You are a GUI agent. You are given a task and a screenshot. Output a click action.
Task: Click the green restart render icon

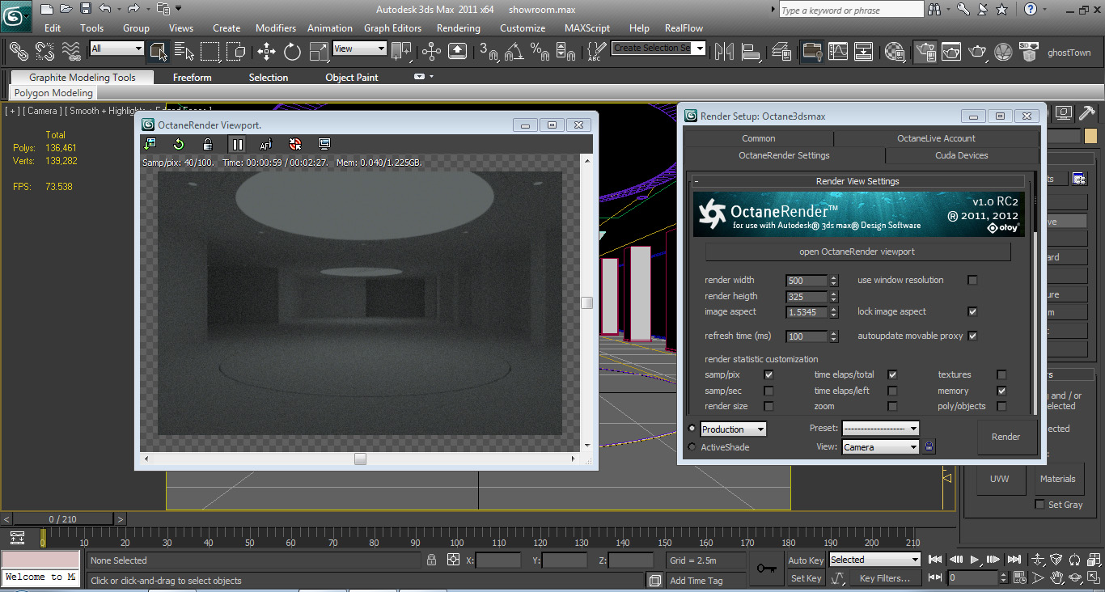point(179,145)
